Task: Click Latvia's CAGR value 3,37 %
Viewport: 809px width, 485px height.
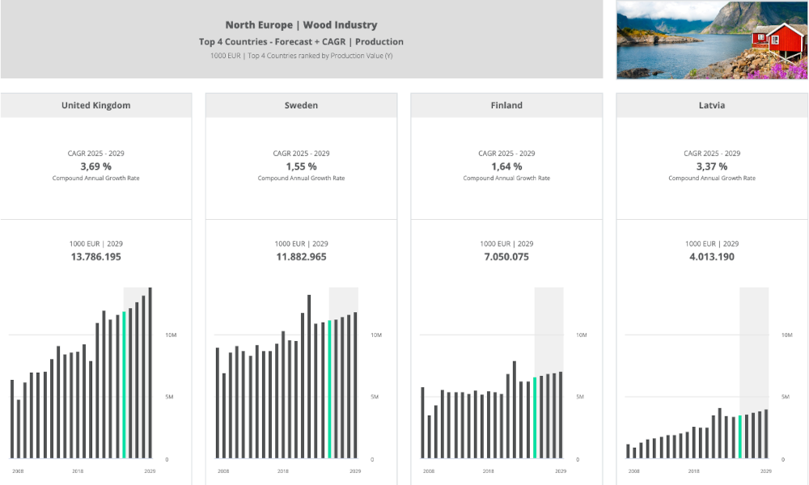Action: point(712,167)
